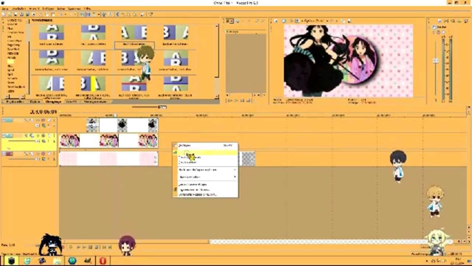472x266 pixels.
Task: Click the play button in the timeline transport bar
Action: click(x=84, y=247)
